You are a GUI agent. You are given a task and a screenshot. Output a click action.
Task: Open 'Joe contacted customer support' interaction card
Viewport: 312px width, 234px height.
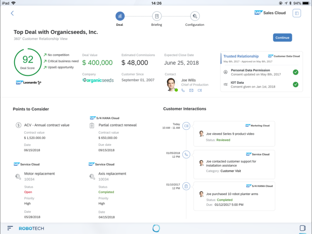tap(234, 164)
